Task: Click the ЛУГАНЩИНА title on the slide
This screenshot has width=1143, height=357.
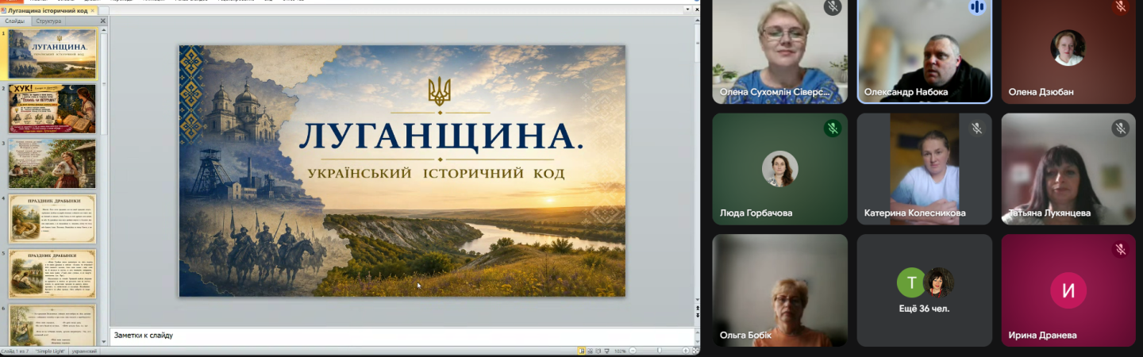Action: pyautogui.click(x=441, y=136)
